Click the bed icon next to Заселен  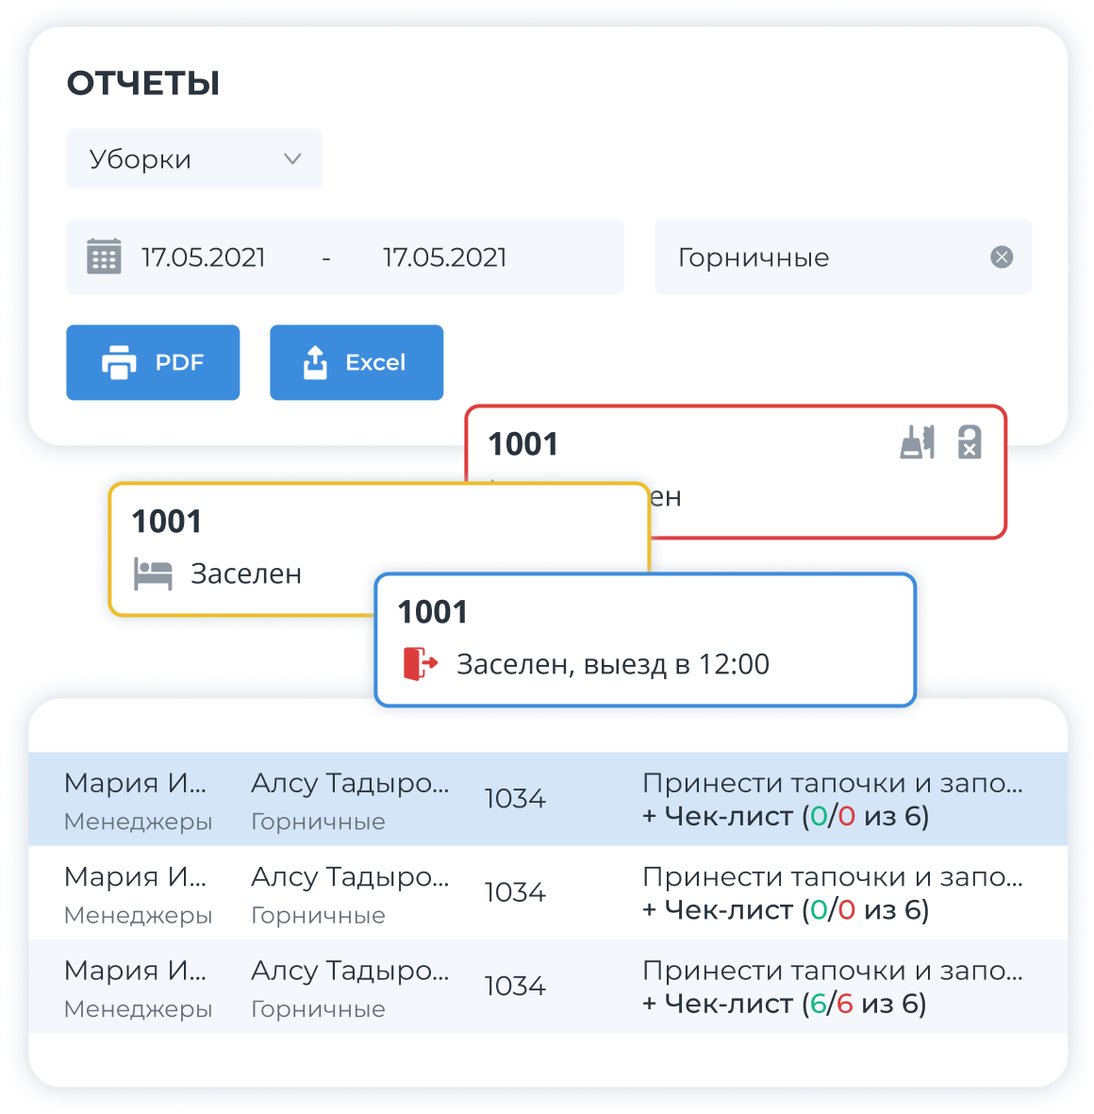pyautogui.click(x=153, y=574)
